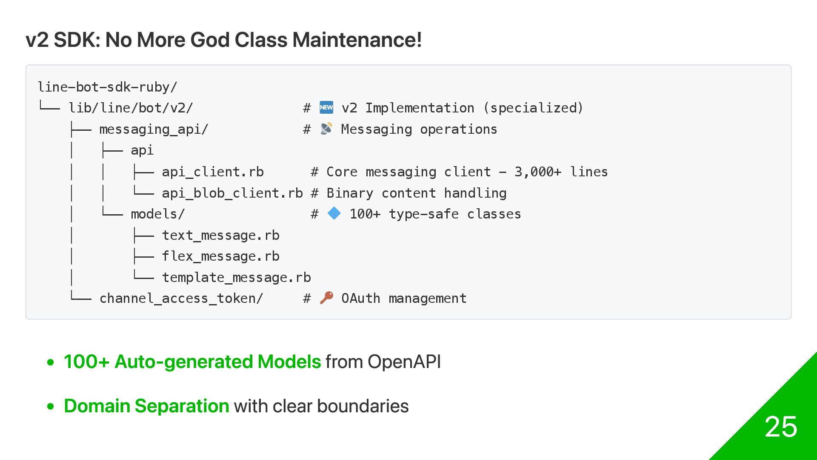Click the 'OAuth management' comment text

pos(404,298)
